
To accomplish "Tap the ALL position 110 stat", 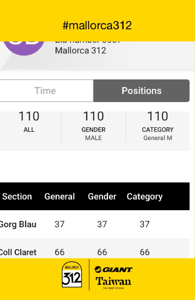I will pyautogui.click(x=29, y=122).
